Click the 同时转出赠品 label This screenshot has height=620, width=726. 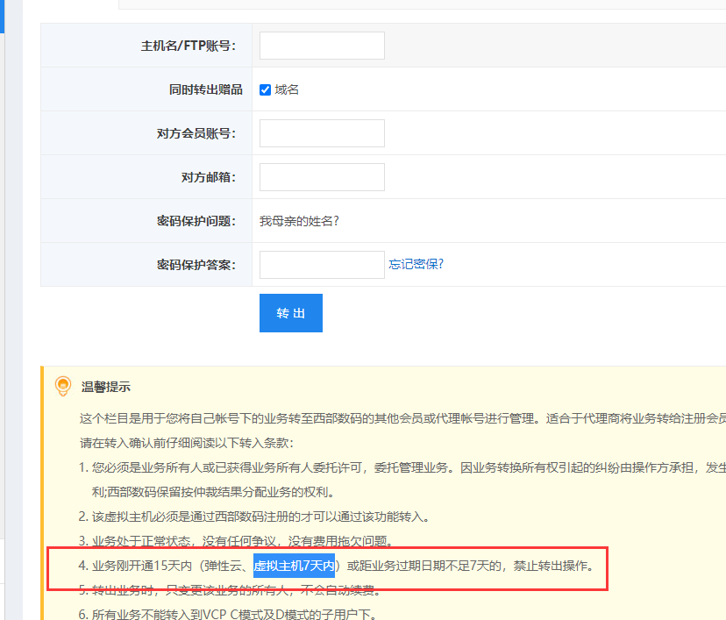pos(202,89)
